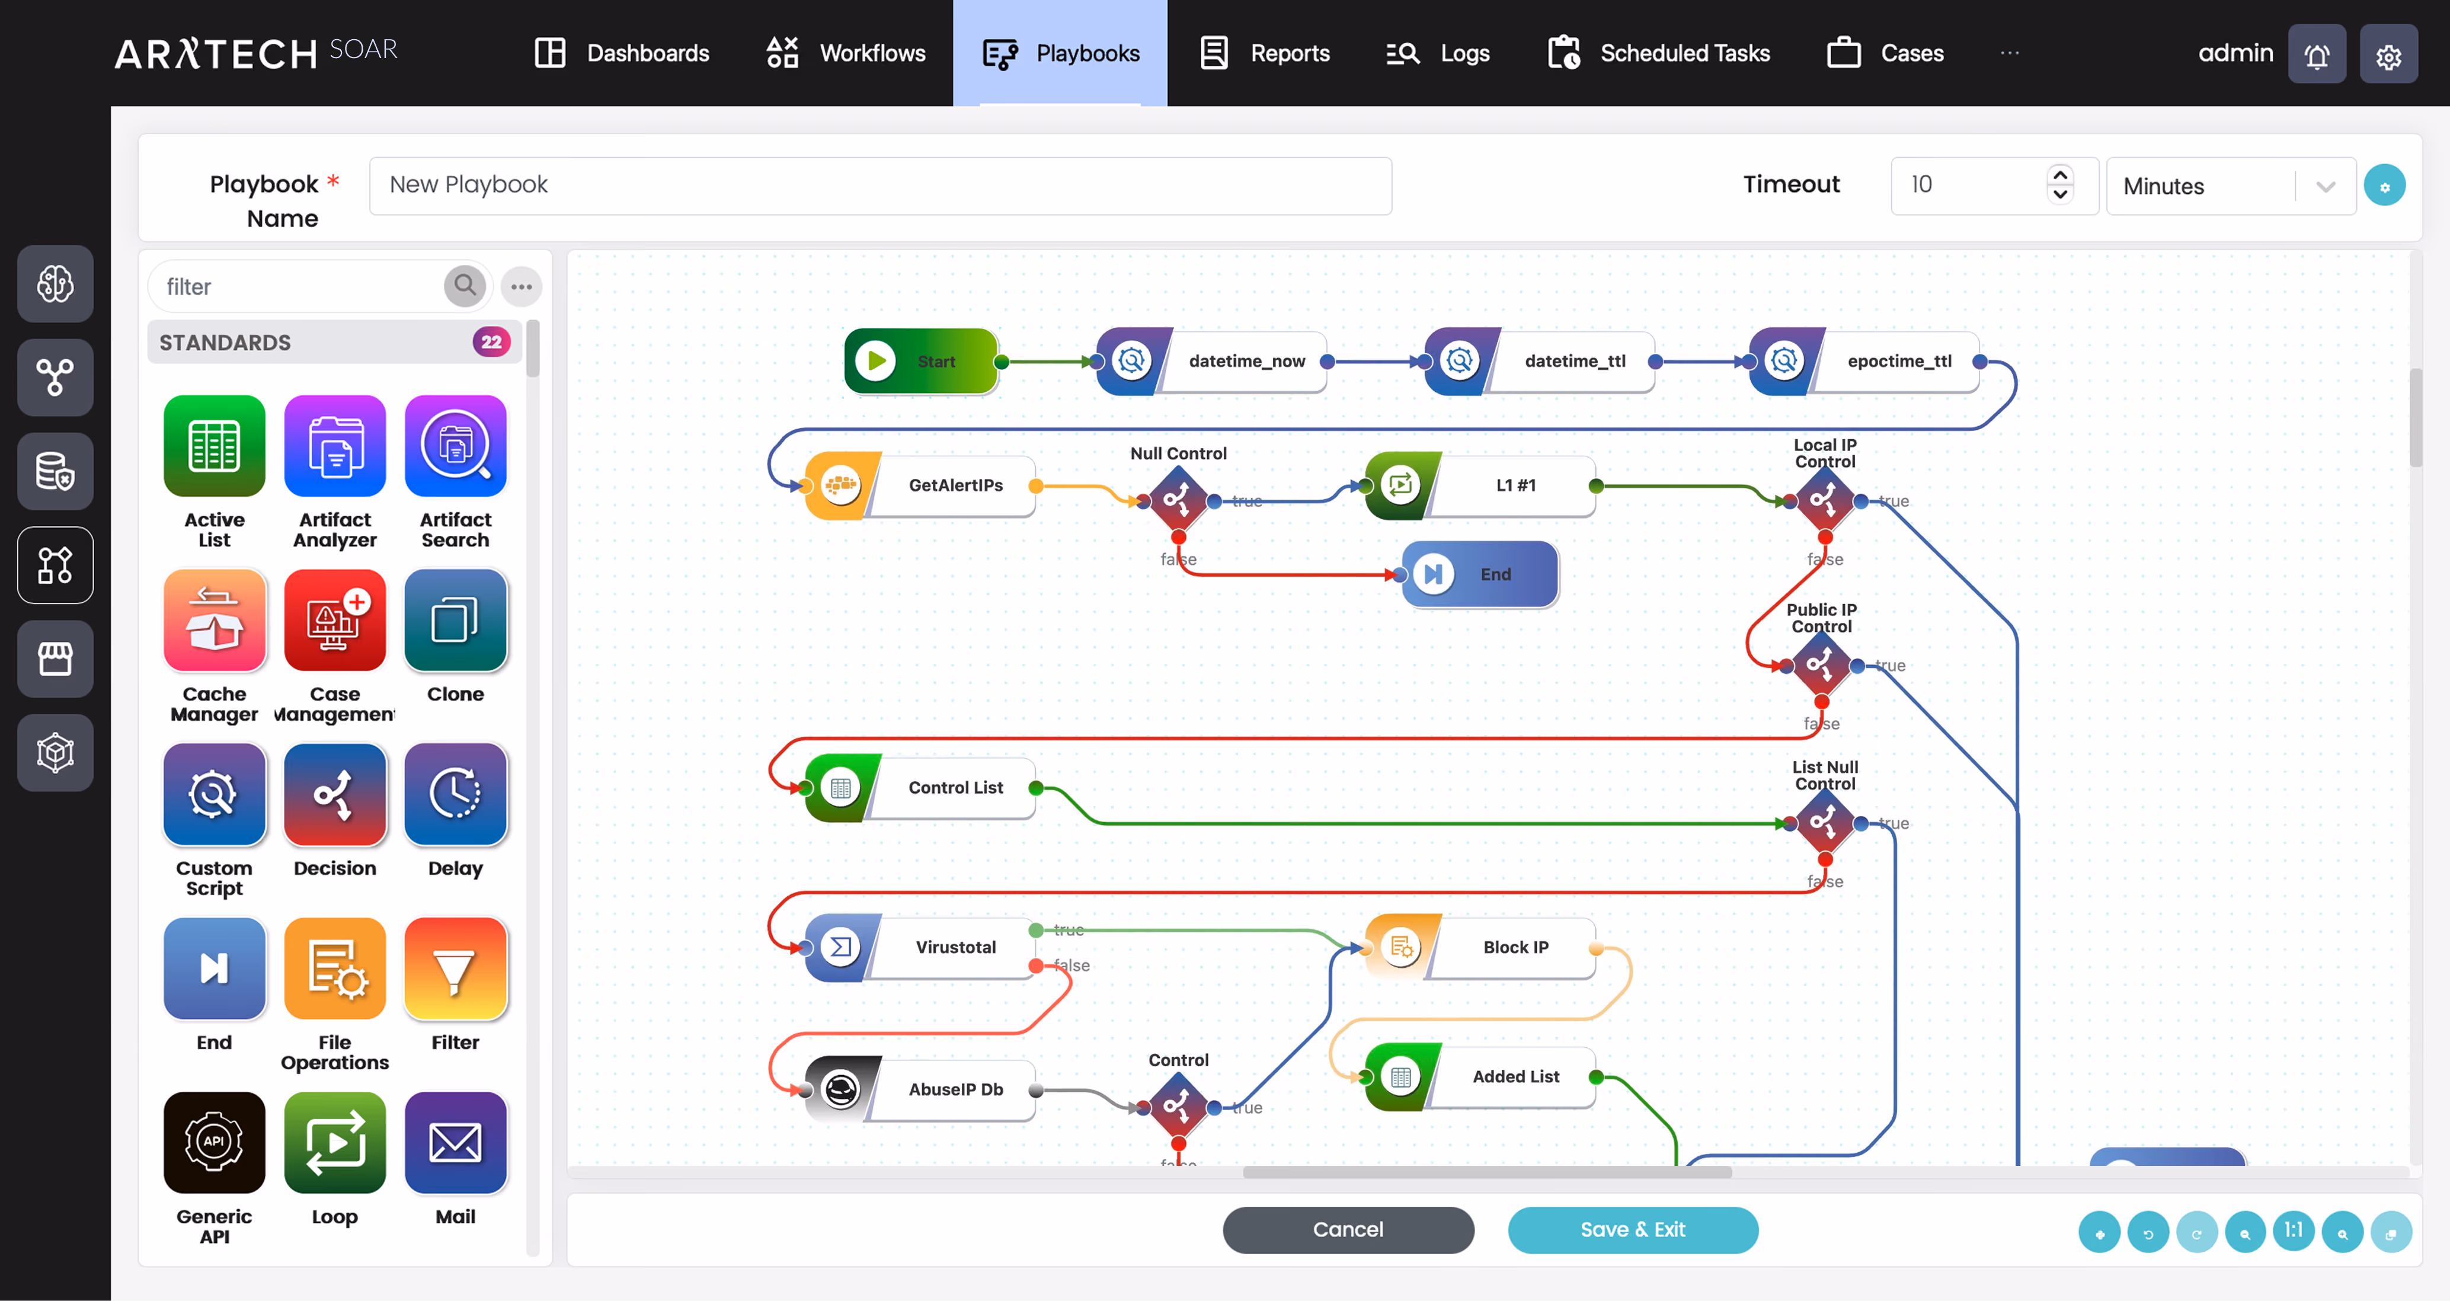Click the component palette vertical scrollbar
This screenshot has width=2450, height=1301.
[533, 348]
